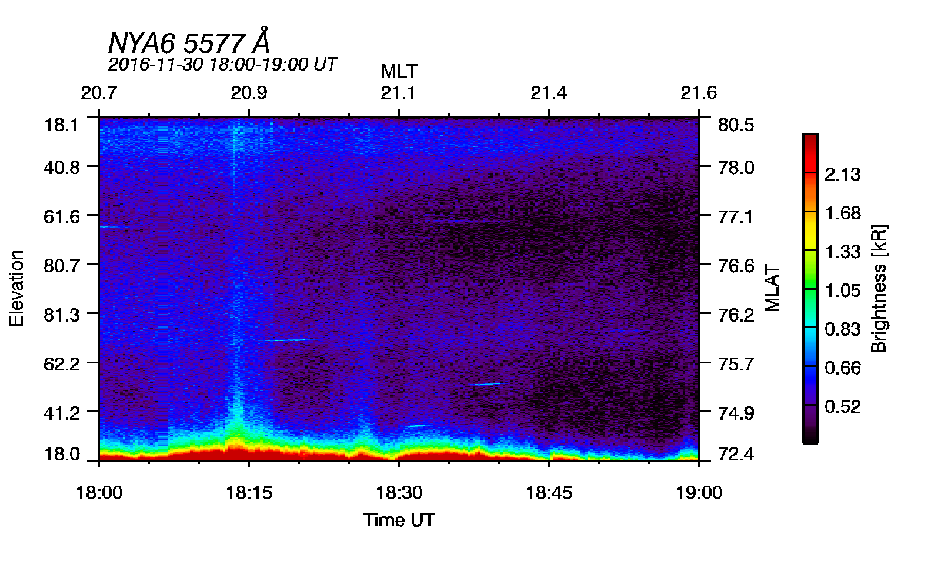Click the red segment of the colorbar

pyautogui.click(x=810, y=154)
